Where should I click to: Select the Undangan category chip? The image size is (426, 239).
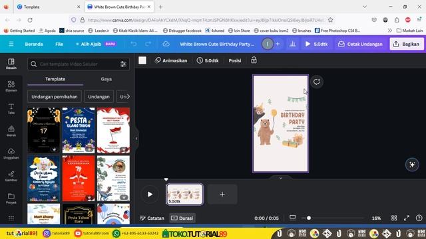99,97
